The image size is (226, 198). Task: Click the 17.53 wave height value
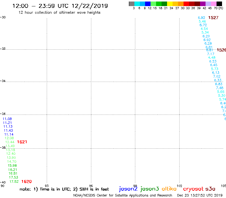(13, 177)
